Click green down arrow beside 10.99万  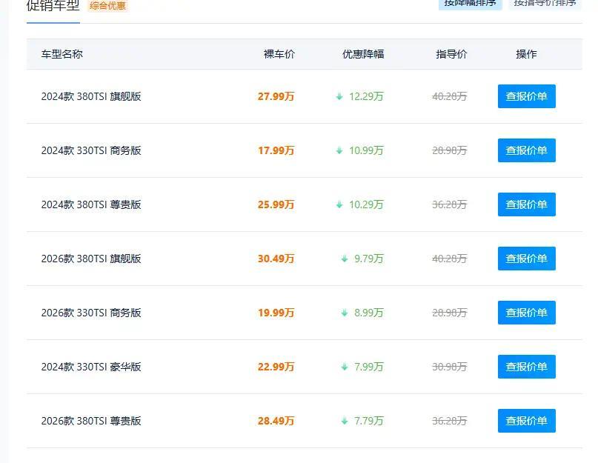pos(339,150)
